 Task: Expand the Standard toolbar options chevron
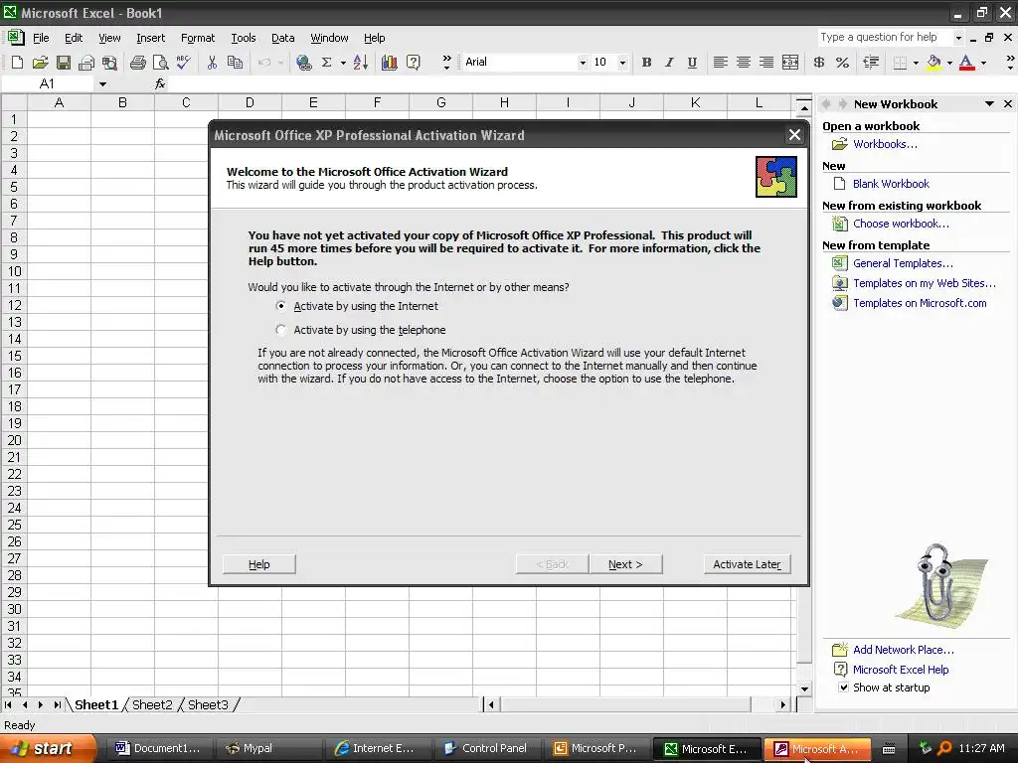click(x=446, y=63)
